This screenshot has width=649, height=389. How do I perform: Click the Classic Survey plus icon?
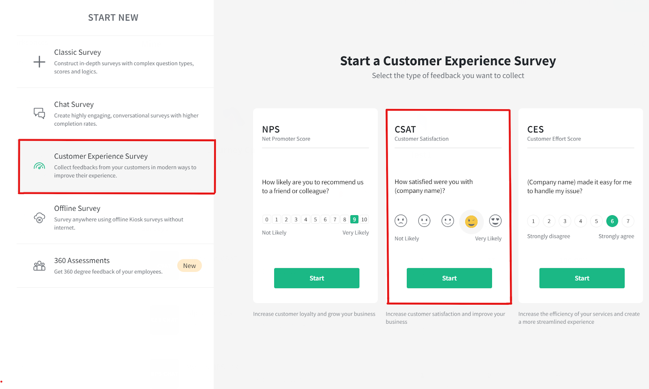pos(39,62)
